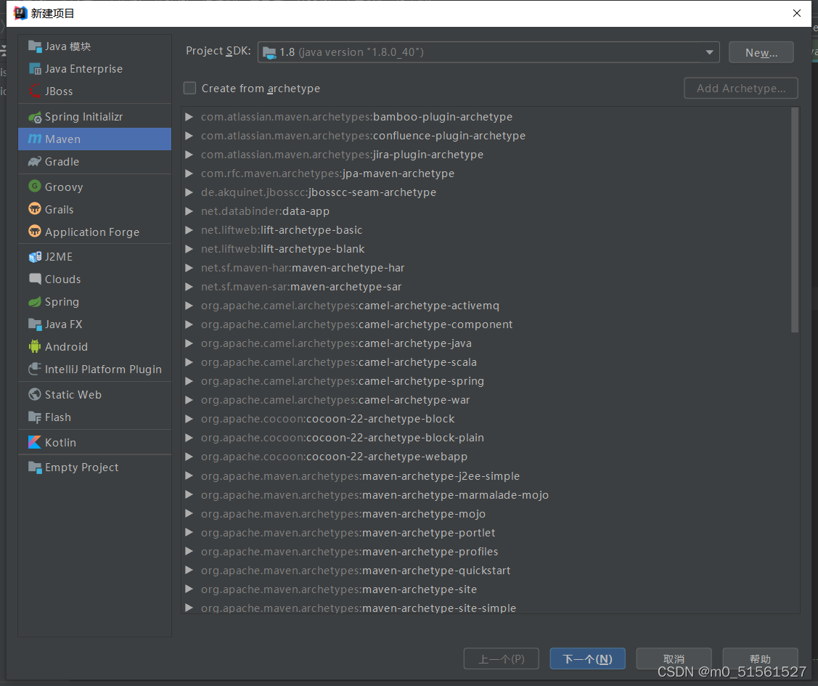Click the IntelliJ logo in title bar

(x=20, y=13)
